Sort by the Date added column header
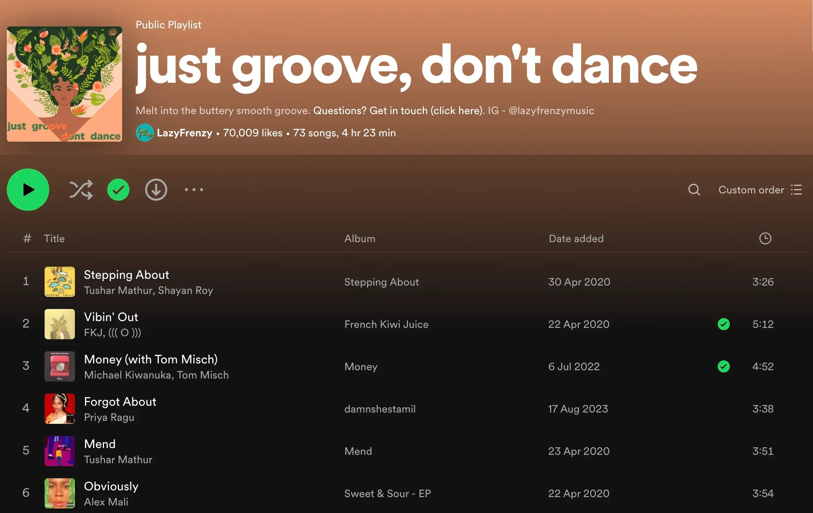The height and width of the screenshot is (513, 813). [576, 238]
